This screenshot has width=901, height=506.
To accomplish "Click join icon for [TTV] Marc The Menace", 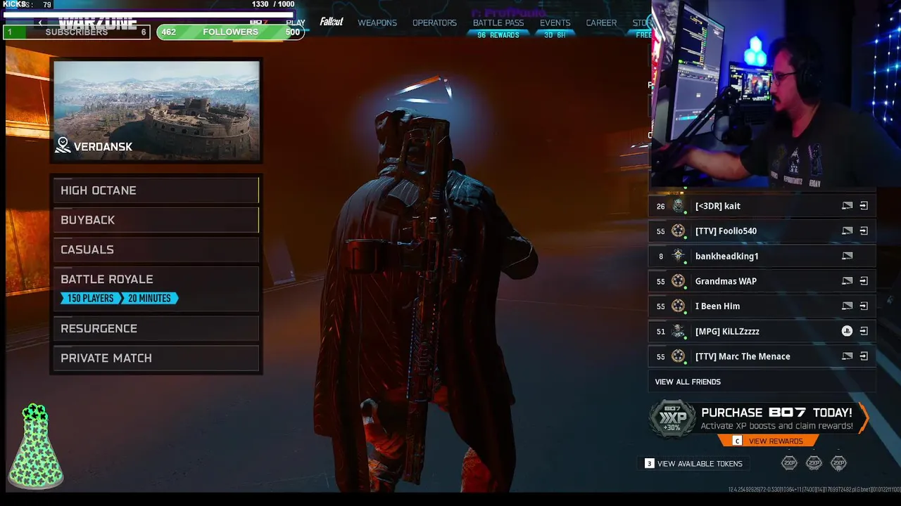I will point(864,356).
